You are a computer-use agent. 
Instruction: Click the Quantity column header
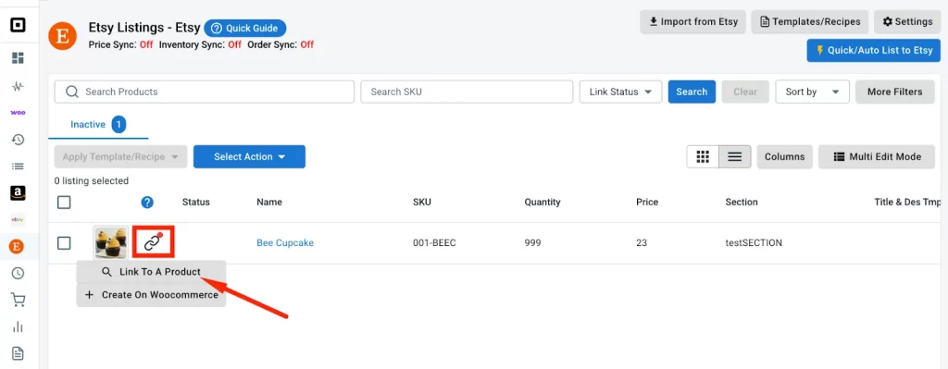click(543, 203)
